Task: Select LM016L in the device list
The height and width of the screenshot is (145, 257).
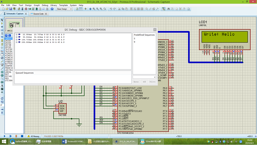Action: tap(8, 72)
